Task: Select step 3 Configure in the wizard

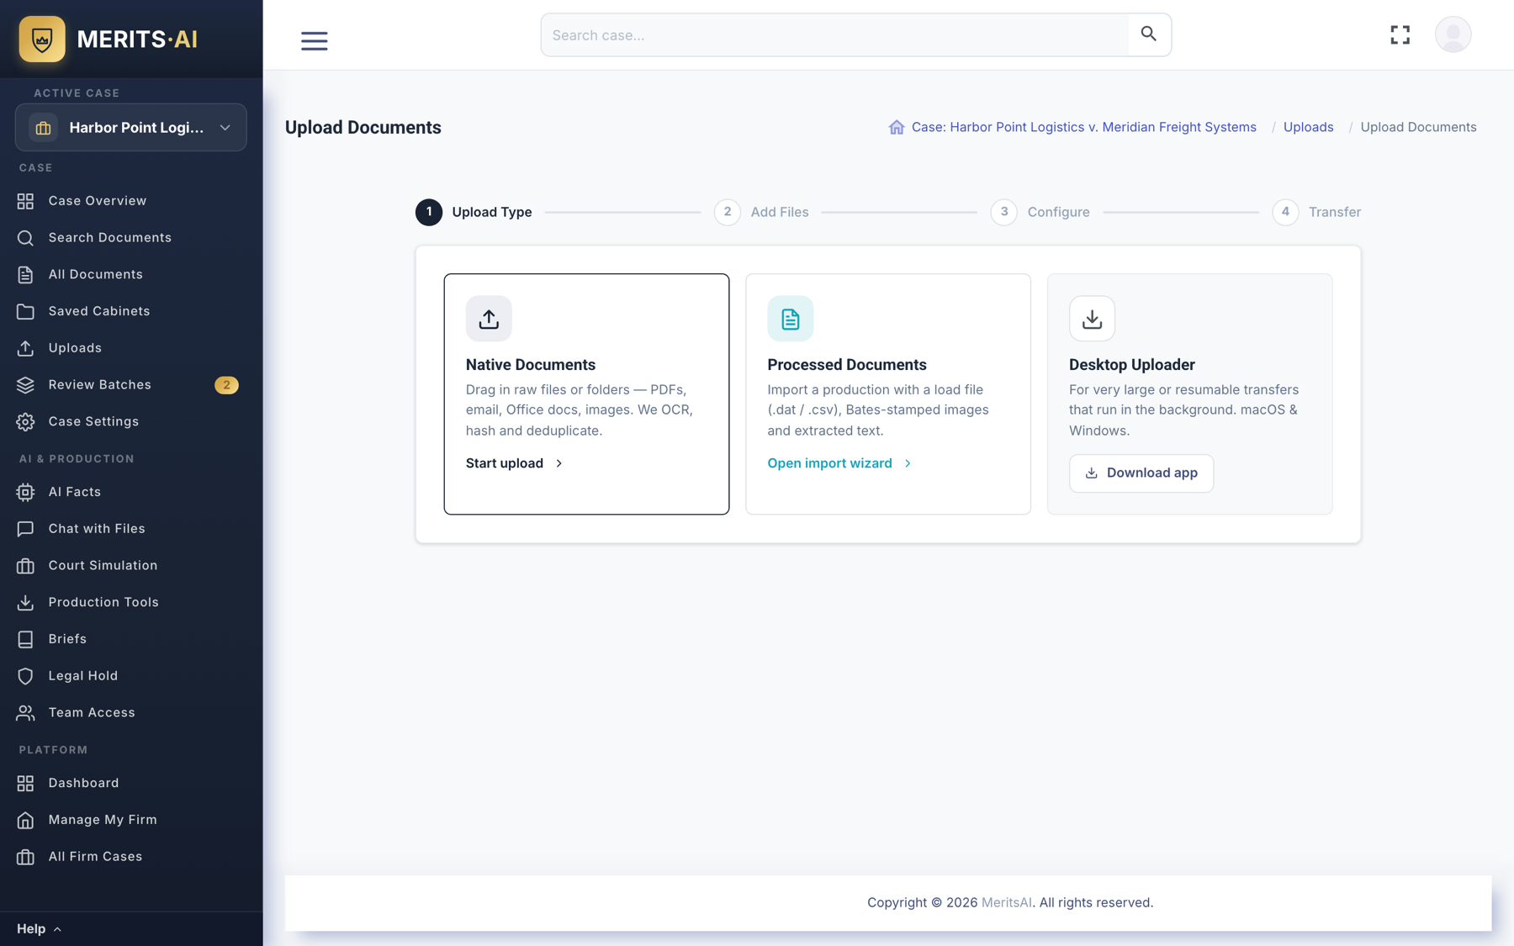Action: 1040,212
